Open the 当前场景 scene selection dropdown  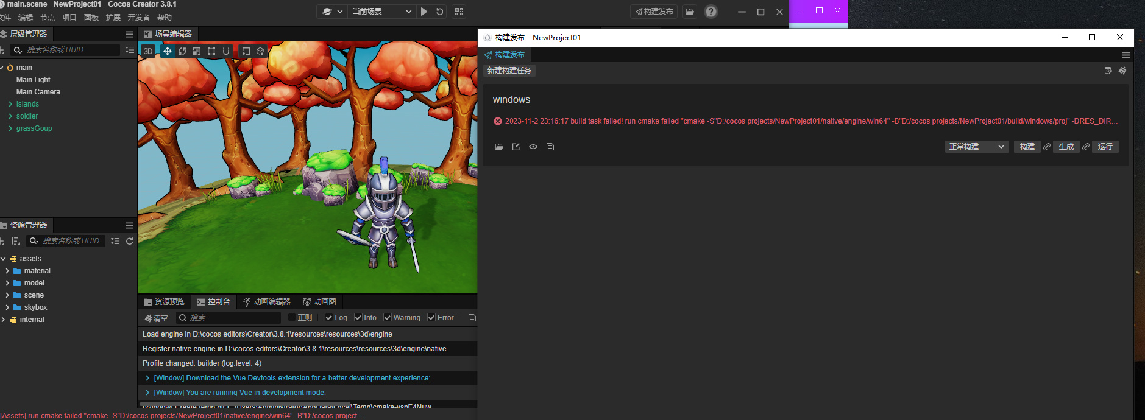click(382, 12)
